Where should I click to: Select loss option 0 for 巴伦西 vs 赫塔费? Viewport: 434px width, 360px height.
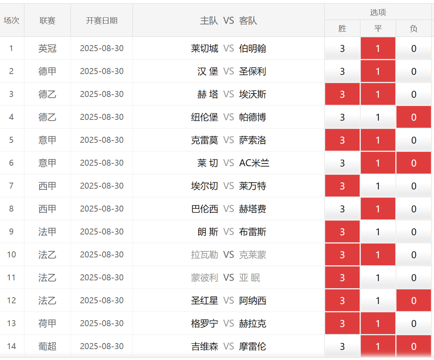[414, 209]
